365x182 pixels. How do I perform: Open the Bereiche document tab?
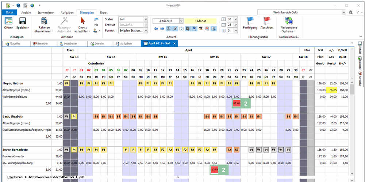click(x=44, y=43)
